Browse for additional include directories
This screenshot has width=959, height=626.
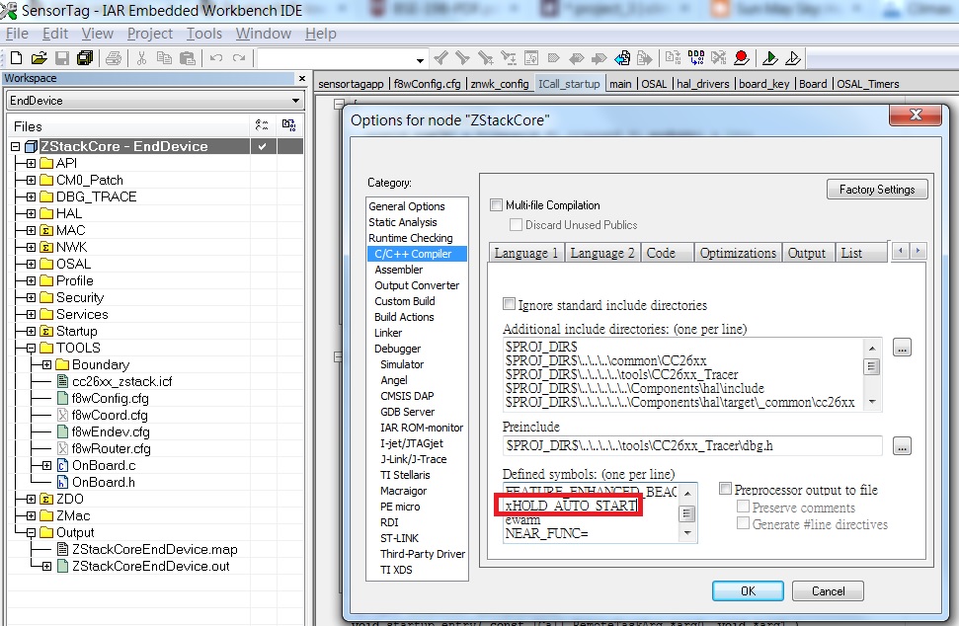point(902,348)
